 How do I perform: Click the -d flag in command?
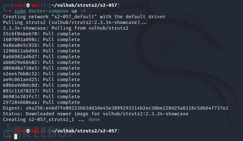coord(83,11)
